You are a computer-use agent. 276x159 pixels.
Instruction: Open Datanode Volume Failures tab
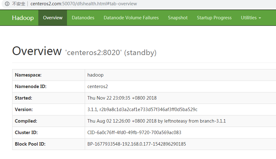click(x=131, y=18)
